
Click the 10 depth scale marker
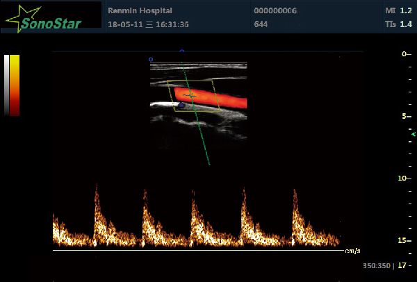tap(402, 178)
